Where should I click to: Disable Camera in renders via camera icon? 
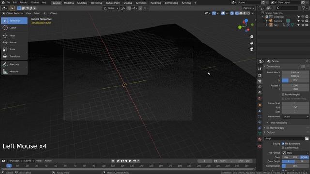(x=307, y=21)
